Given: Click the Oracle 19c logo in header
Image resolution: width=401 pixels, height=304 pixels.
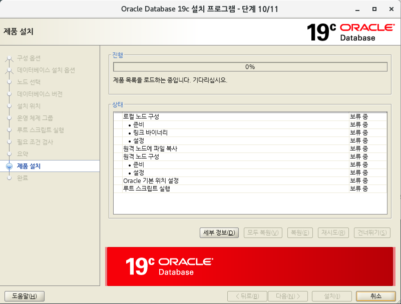Looking at the screenshot, I should pos(350,32).
